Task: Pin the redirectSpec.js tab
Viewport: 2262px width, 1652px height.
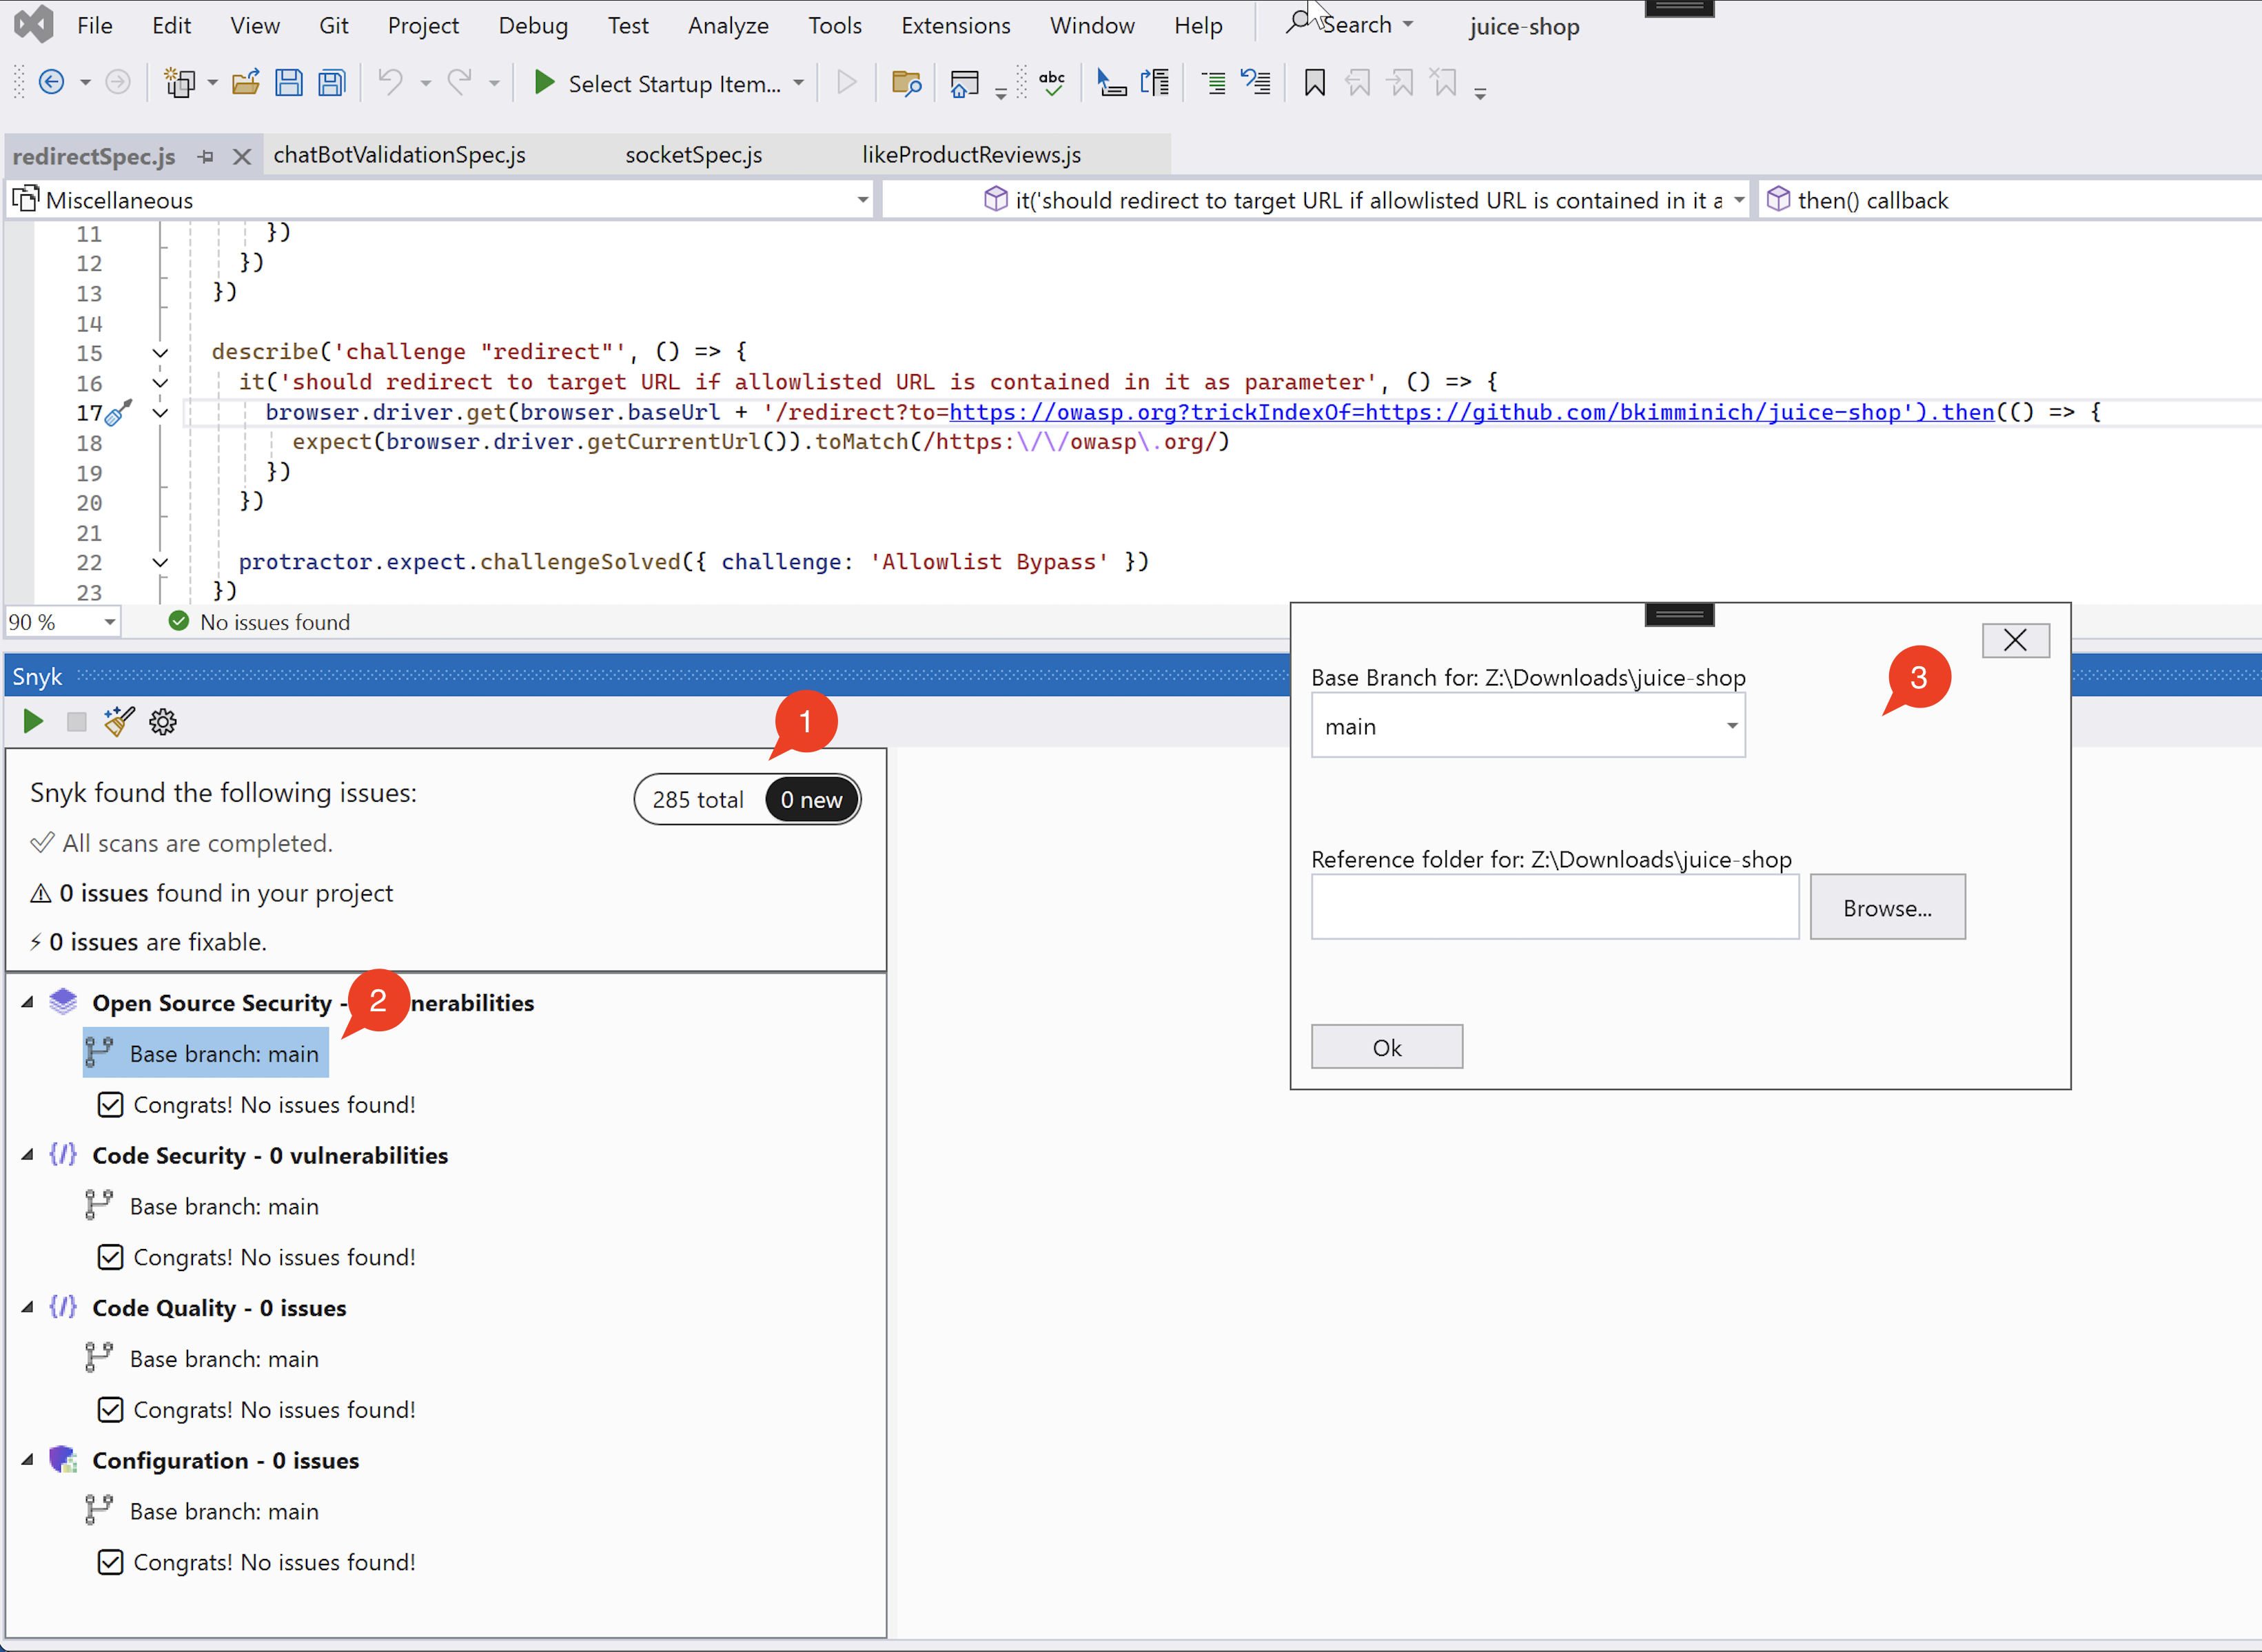Action: (x=206, y=157)
